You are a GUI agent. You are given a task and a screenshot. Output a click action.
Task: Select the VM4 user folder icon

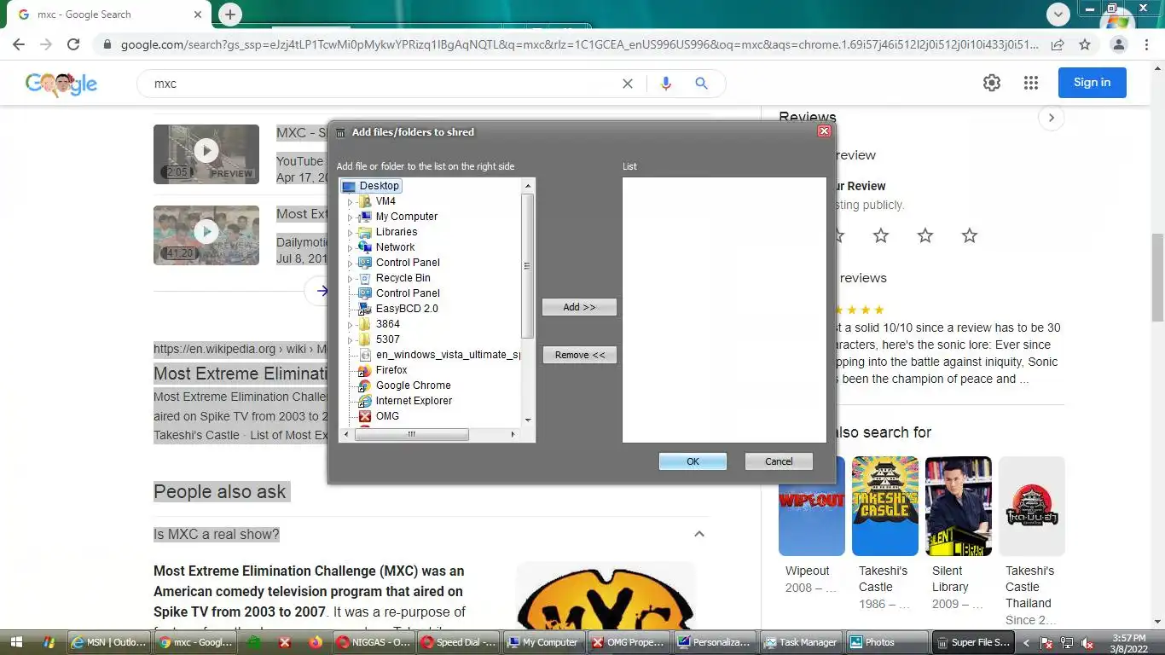365,201
